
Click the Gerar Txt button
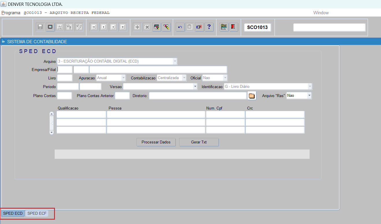(199, 142)
